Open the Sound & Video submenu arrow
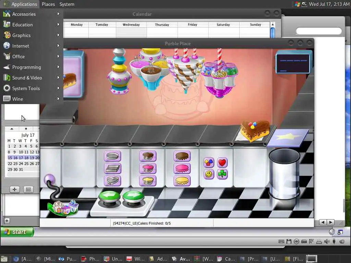This screenshot has width=351, height=263. [58, 77]
